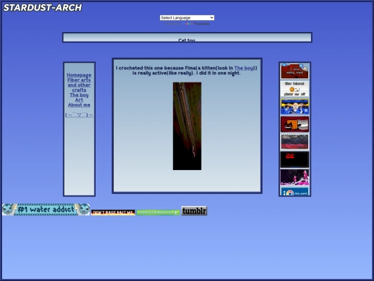
Task: Open the About me page
Action: (x=79, y=105)
